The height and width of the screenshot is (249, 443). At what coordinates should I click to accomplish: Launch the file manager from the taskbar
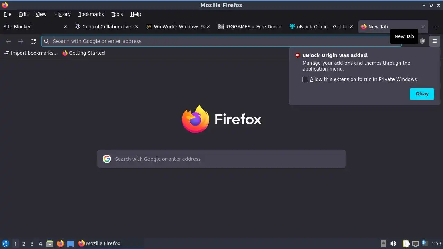tap(50, 243)
